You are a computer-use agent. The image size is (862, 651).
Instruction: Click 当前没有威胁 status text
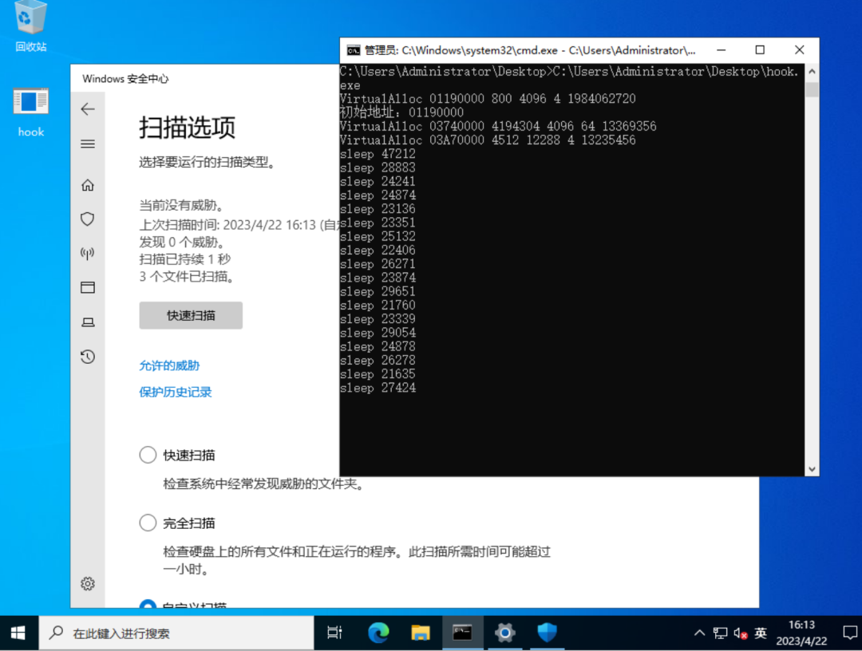click(181, 206)
